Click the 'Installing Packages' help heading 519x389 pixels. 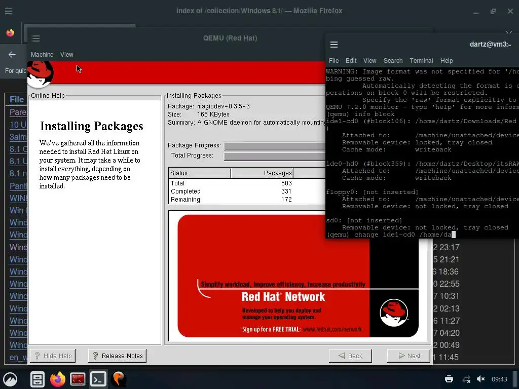[92, 126]
